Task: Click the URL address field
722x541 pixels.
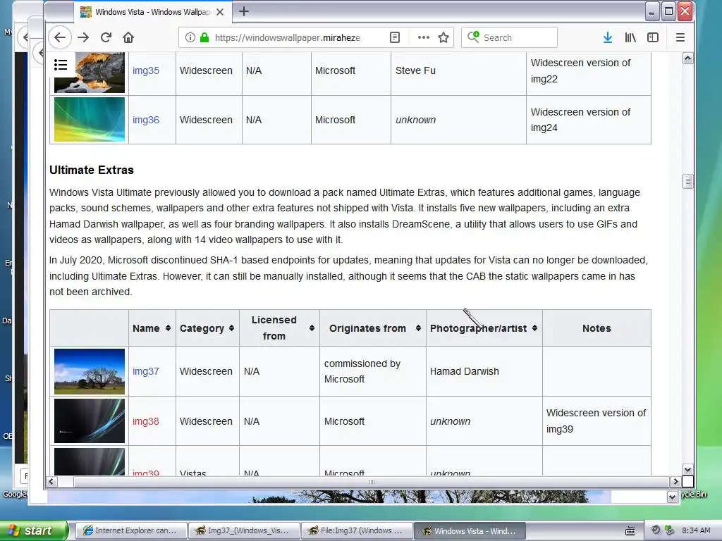Action: tap(288, 38)
